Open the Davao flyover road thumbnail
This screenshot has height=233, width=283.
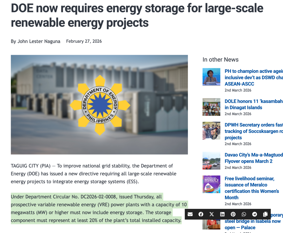[x=211, y=161]
